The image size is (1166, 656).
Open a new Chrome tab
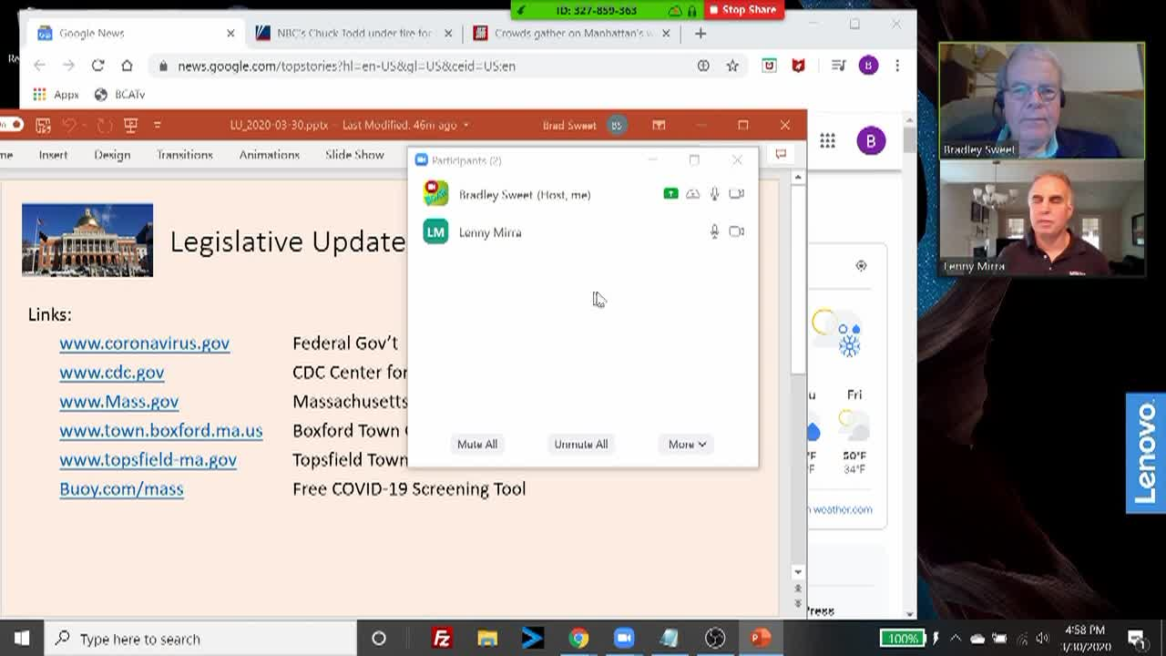click(700, 33)
